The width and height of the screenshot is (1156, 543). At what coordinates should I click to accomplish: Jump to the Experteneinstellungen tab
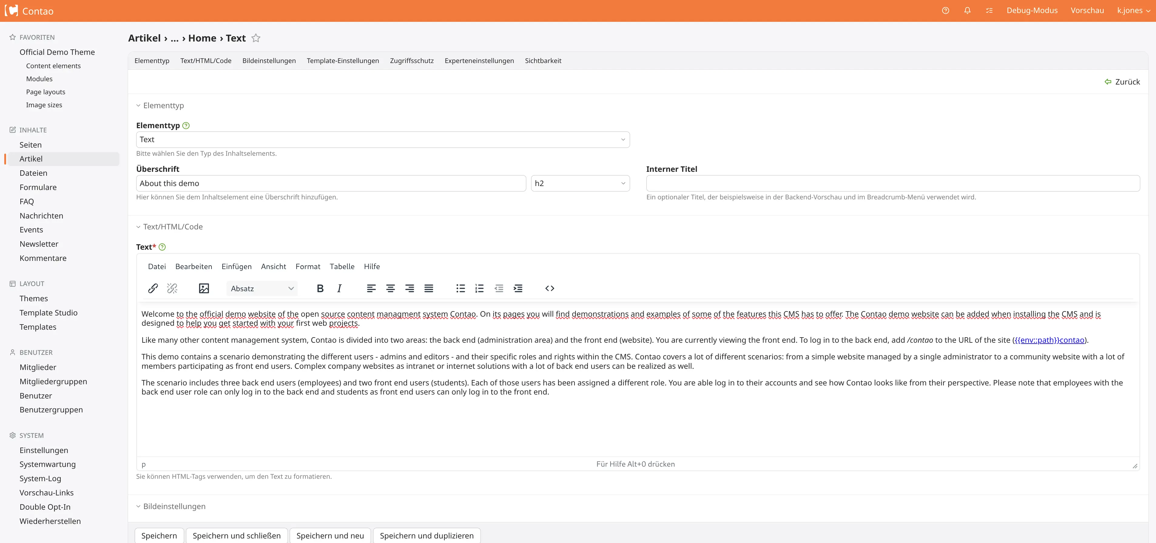(479, 61)
